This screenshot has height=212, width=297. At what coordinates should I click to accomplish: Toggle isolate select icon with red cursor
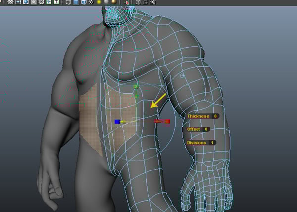point(127,2)
